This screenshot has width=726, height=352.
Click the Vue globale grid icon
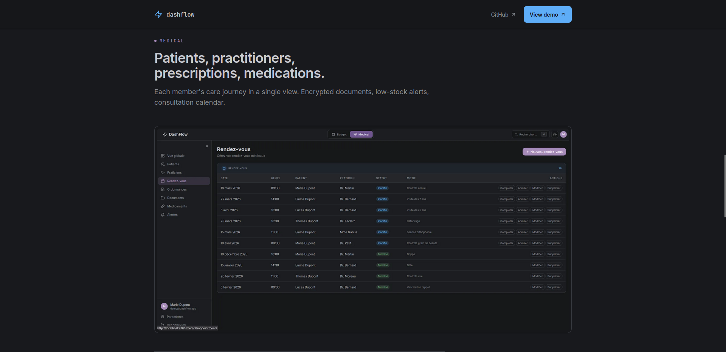point(163,156)
